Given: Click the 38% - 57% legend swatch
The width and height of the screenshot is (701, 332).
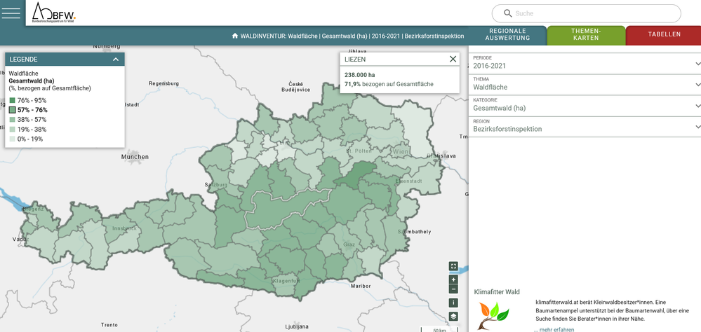Looking at the screenshot, I should pyautogui.click(x=13, y=120).
